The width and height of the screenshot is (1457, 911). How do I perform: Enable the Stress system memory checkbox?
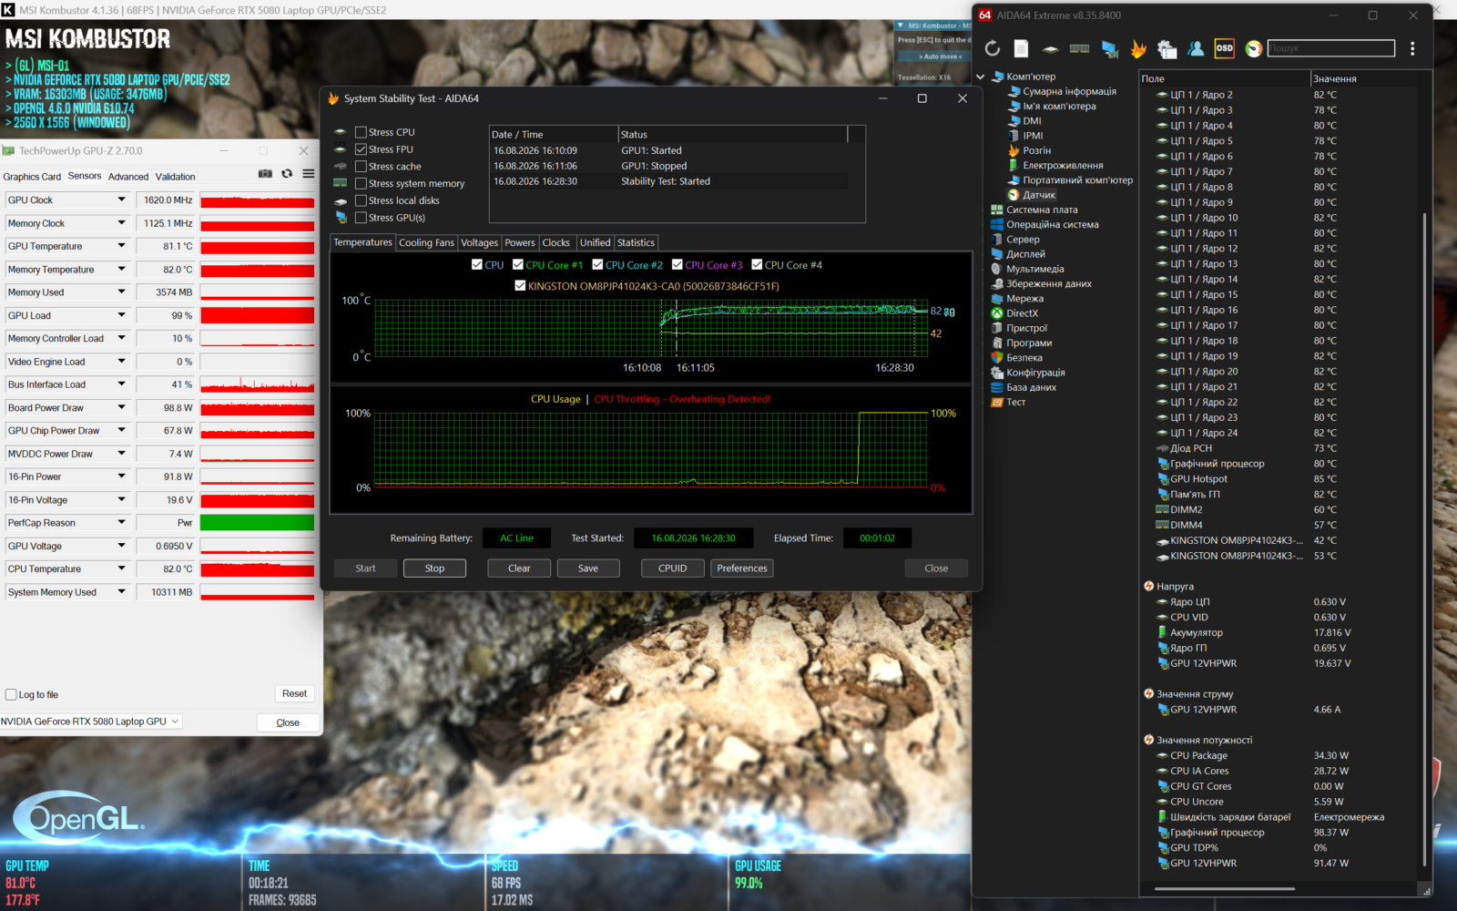(362, 183)
